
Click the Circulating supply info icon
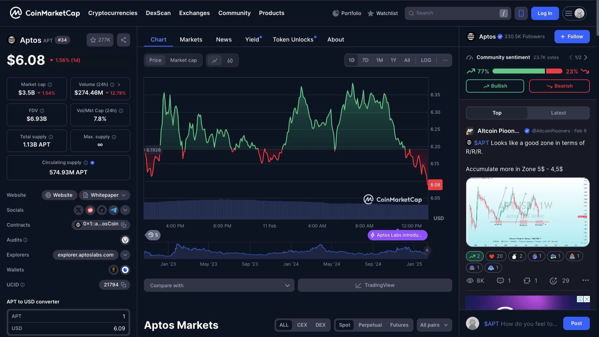(x=86, y=163)
